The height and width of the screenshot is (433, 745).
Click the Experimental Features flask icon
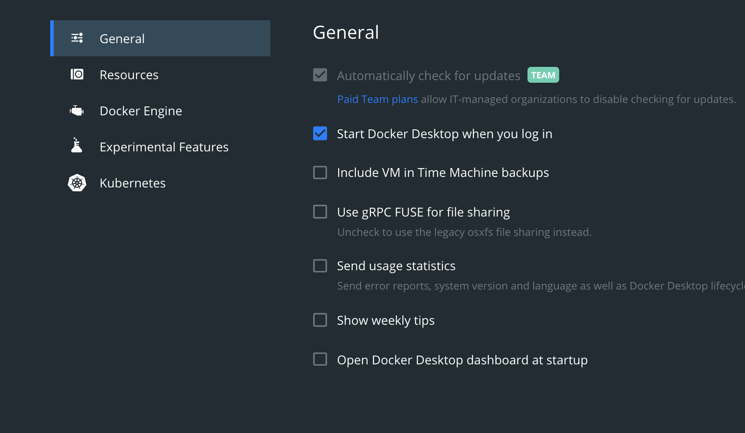(77, 146)
